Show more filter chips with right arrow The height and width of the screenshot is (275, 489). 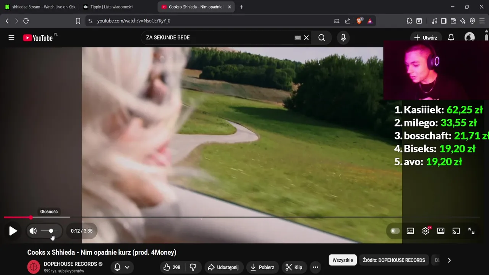(x=449, y=260)
